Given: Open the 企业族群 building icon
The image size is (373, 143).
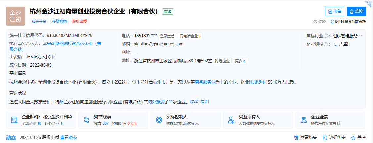Looking at the screenshot, I should pos(14,120).
